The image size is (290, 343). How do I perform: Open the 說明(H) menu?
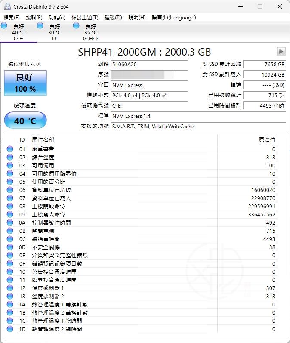(x=137, y=18)
